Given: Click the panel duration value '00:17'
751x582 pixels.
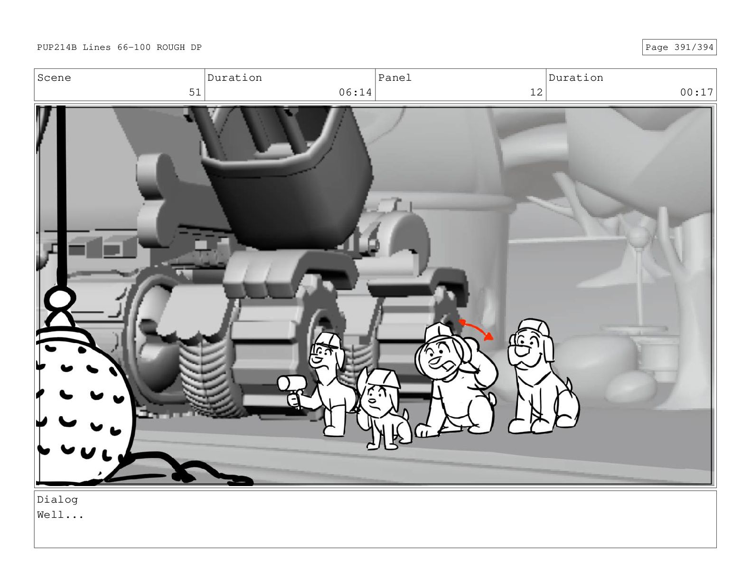Looking at the screenshot, I should [696, 92].
